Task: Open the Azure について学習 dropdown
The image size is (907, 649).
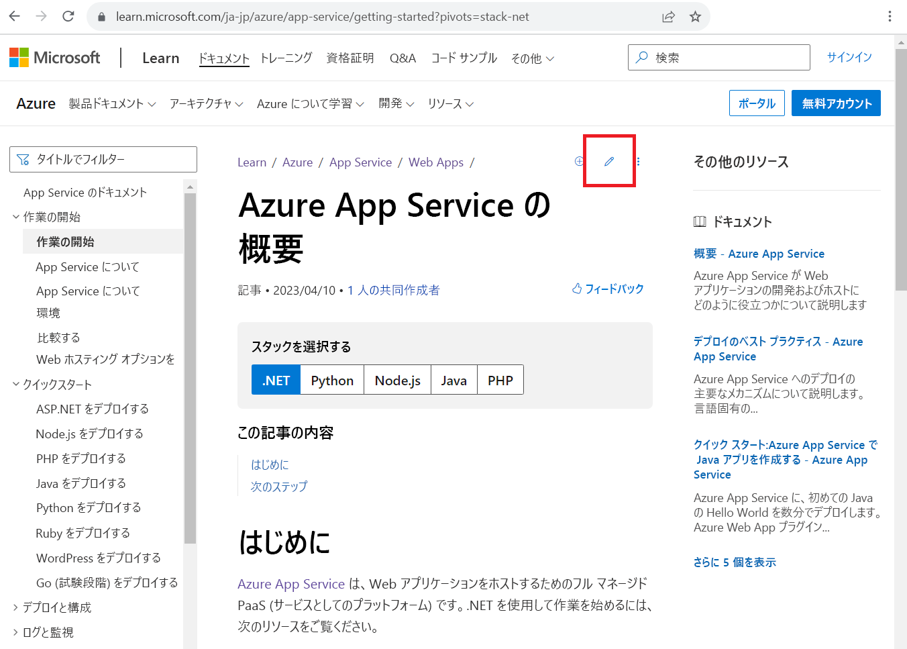Action: pyautogui.click(x=311, y=103)
